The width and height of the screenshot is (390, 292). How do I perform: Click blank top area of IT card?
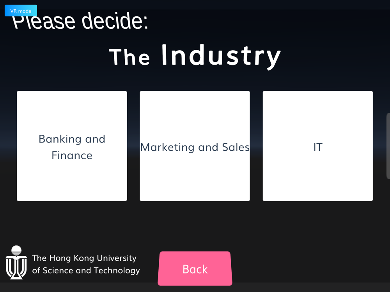[317, 109]
